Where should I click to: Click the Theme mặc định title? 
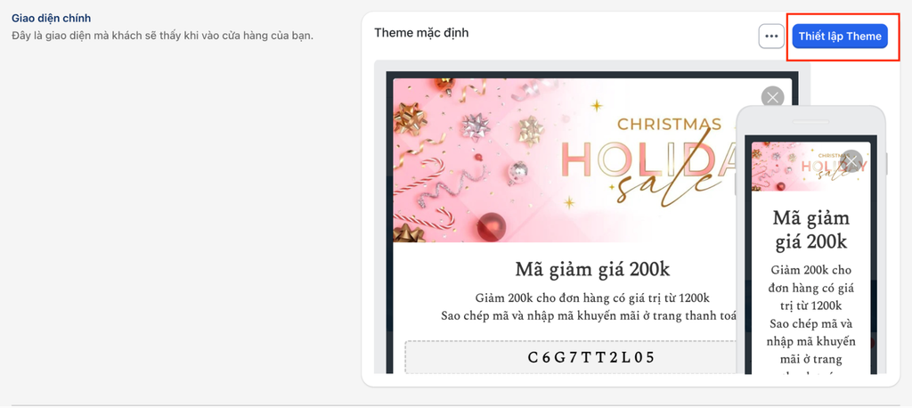coord(421,33)
